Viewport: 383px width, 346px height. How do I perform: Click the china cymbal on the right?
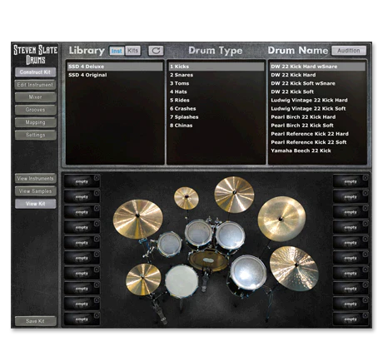tap(281, 219)
